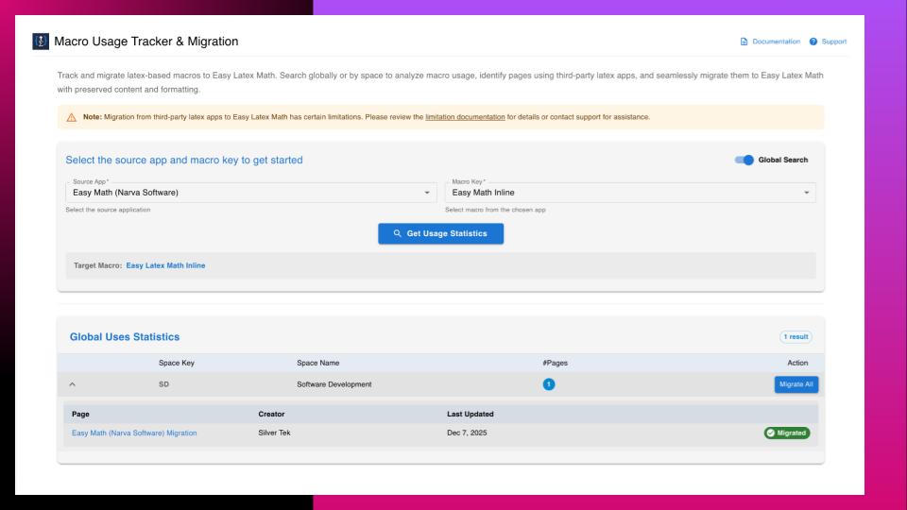Click the Software Development space name cell
Image resolution: width=907 pixels, height=510 pixels.
point(334,384)
